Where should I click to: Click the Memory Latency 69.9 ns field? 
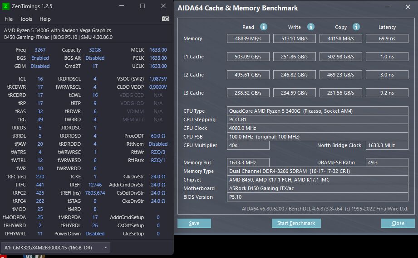click(387, 38)
